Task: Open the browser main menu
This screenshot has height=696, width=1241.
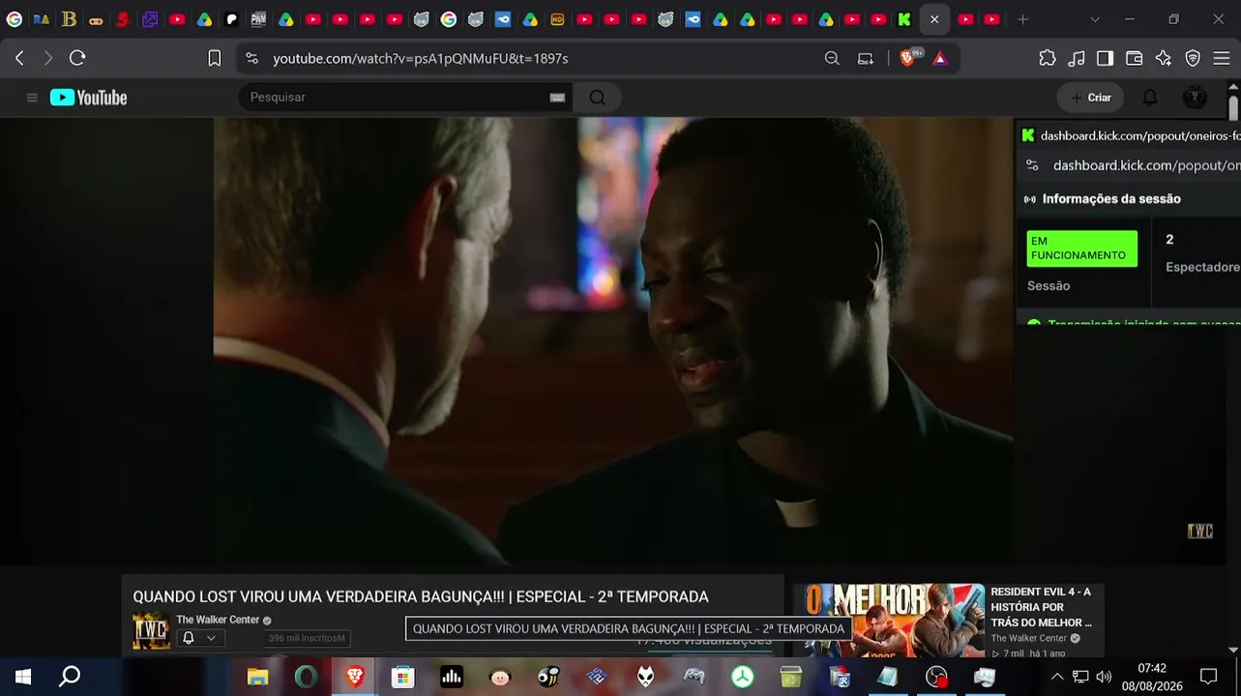Action: (x=1222, y=58)
